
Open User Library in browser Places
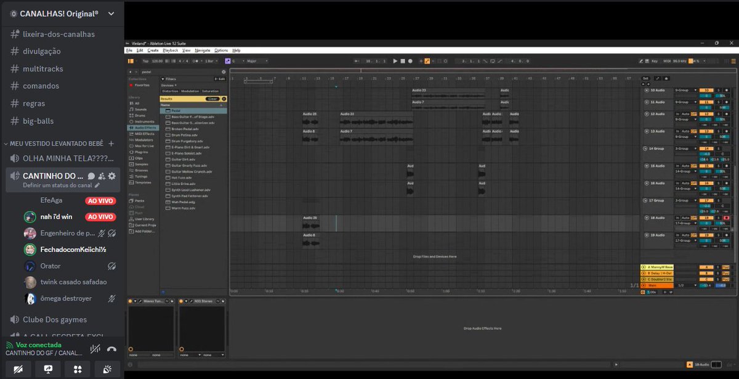(143, 219)
